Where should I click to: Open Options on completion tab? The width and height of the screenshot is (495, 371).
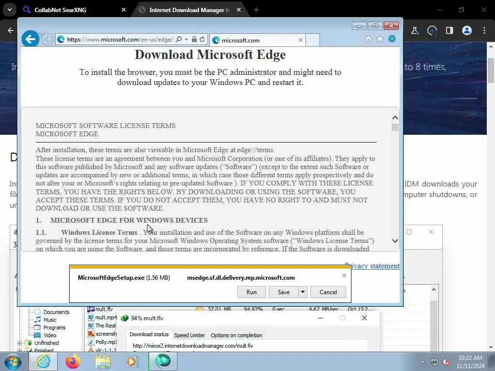tap(236, 335)
